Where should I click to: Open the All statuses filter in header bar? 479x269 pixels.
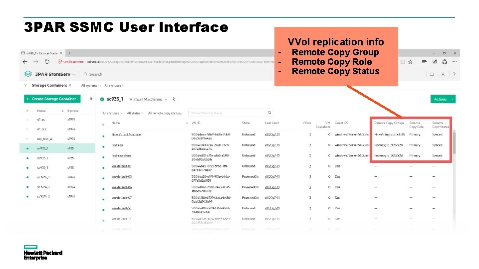click(114, 86)
